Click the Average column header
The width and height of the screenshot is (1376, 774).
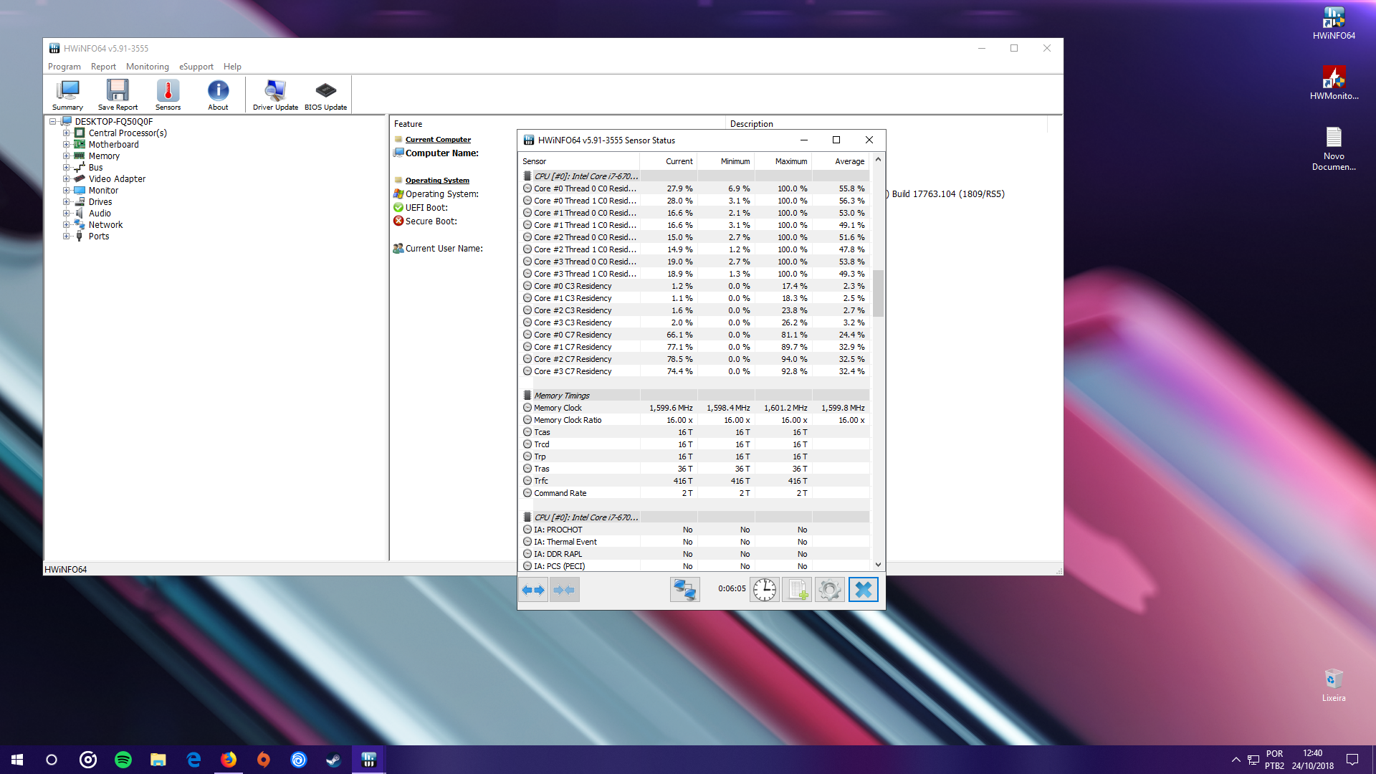tap(841, 161)
